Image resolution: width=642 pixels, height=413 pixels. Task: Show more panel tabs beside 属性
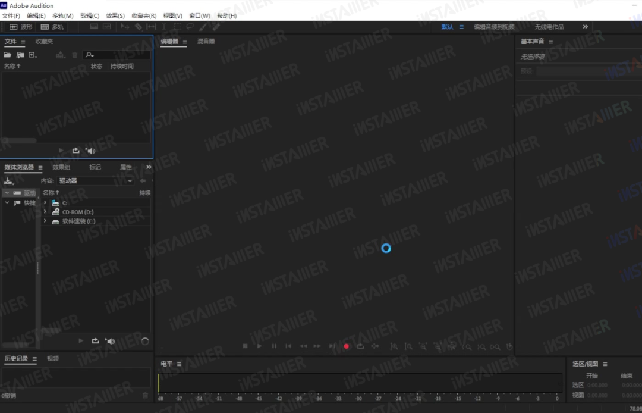149,167
